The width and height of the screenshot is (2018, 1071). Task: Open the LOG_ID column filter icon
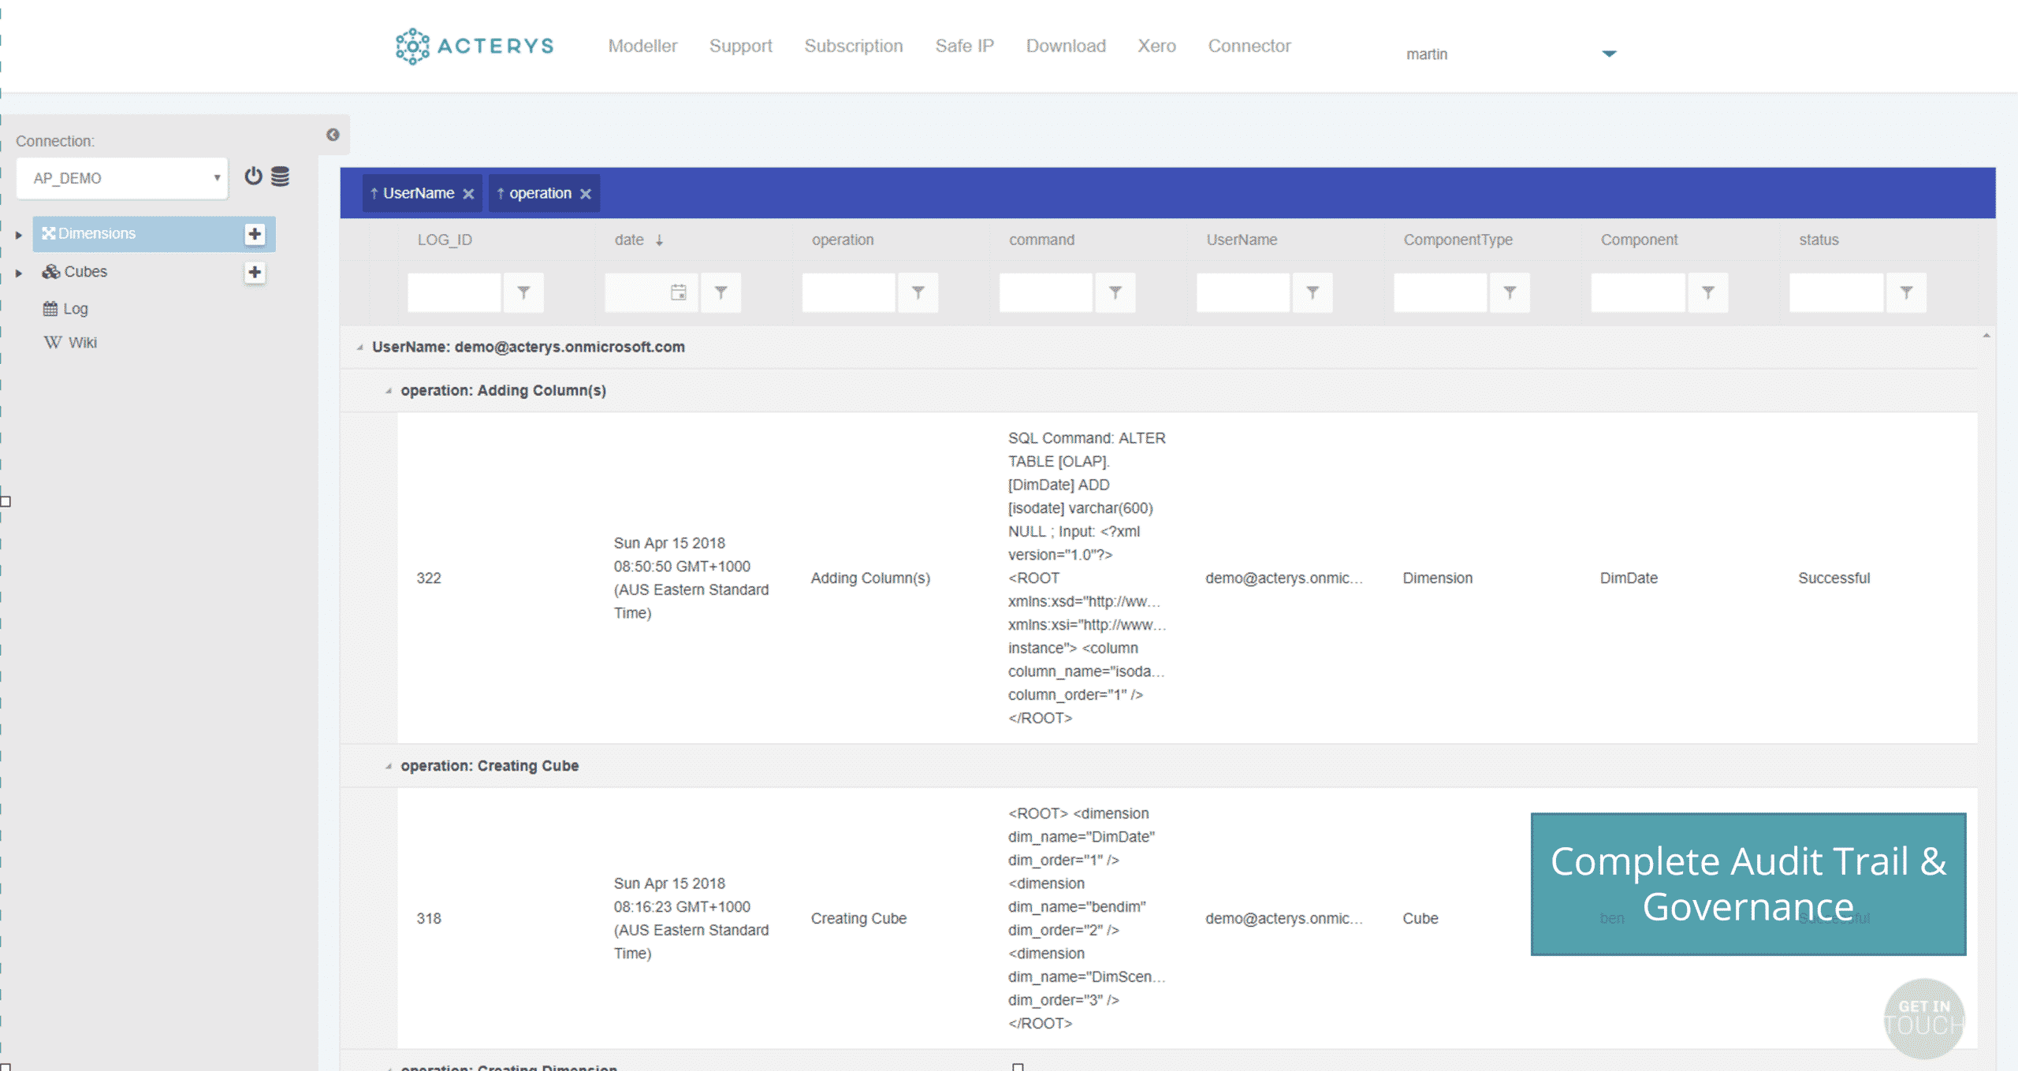[x=523, y=292]
